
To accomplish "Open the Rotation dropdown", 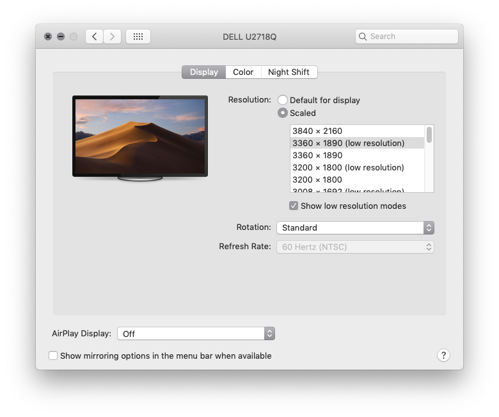I will coord(355,227).
